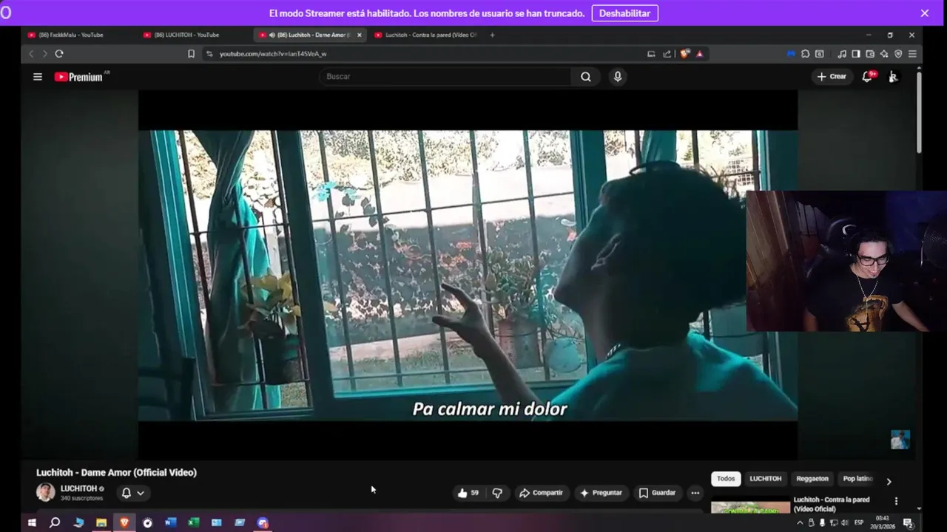The image size is (947, 532).
Task: Select the Todos filter chip
Action: pyautogui.click(x=726, y=479)
